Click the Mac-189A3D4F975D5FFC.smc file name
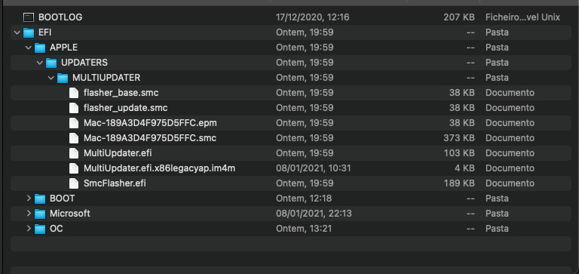This screenshot has height=274, width=579. point(150,138)
